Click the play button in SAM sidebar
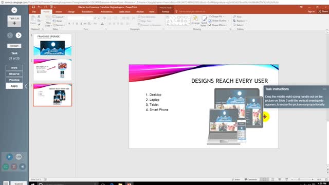The width and height of the screenshot is (329, 185). point(9,157)
